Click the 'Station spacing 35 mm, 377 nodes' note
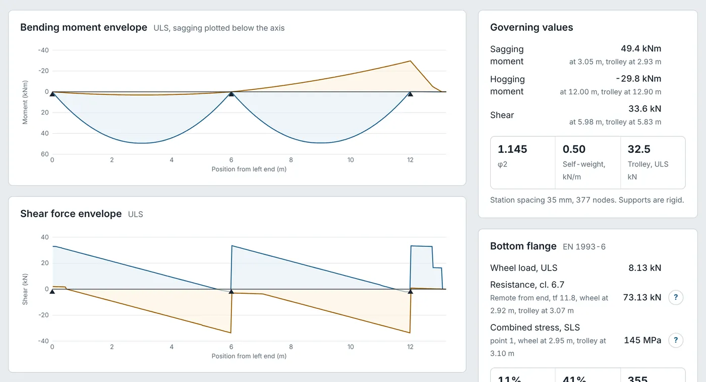 [x=587, y=200]
